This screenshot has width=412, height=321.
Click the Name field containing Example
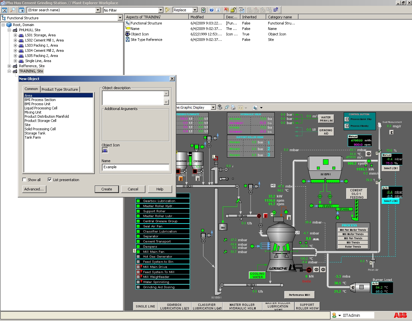pos(136,167)
